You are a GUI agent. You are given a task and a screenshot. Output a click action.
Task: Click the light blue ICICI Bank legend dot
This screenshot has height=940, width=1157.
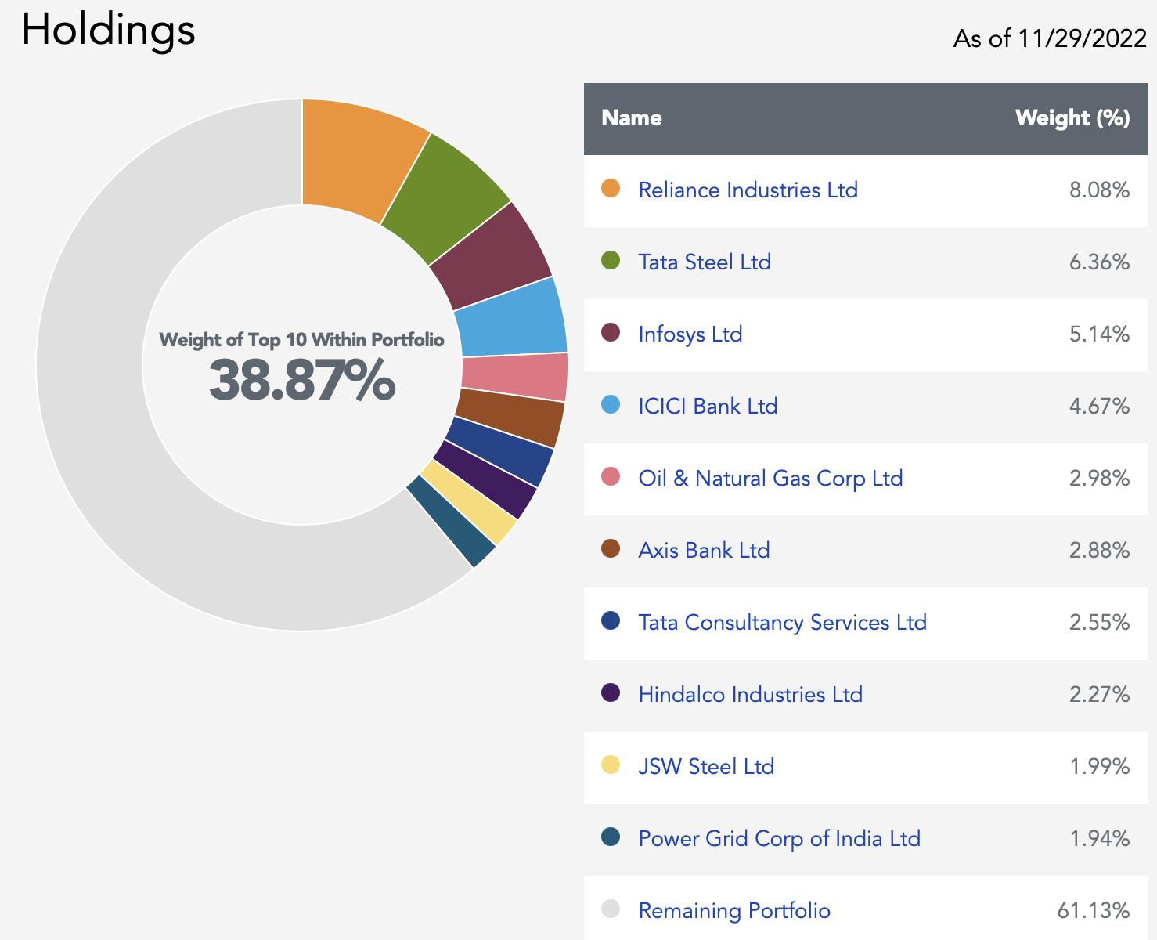pos(611,405)
